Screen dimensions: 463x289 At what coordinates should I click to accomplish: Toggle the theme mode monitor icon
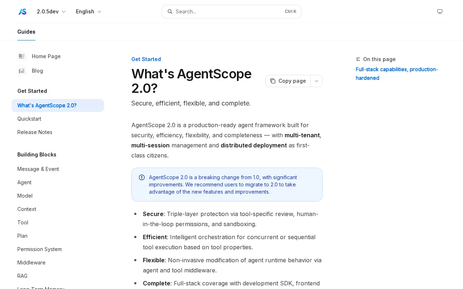pos(440,12)
